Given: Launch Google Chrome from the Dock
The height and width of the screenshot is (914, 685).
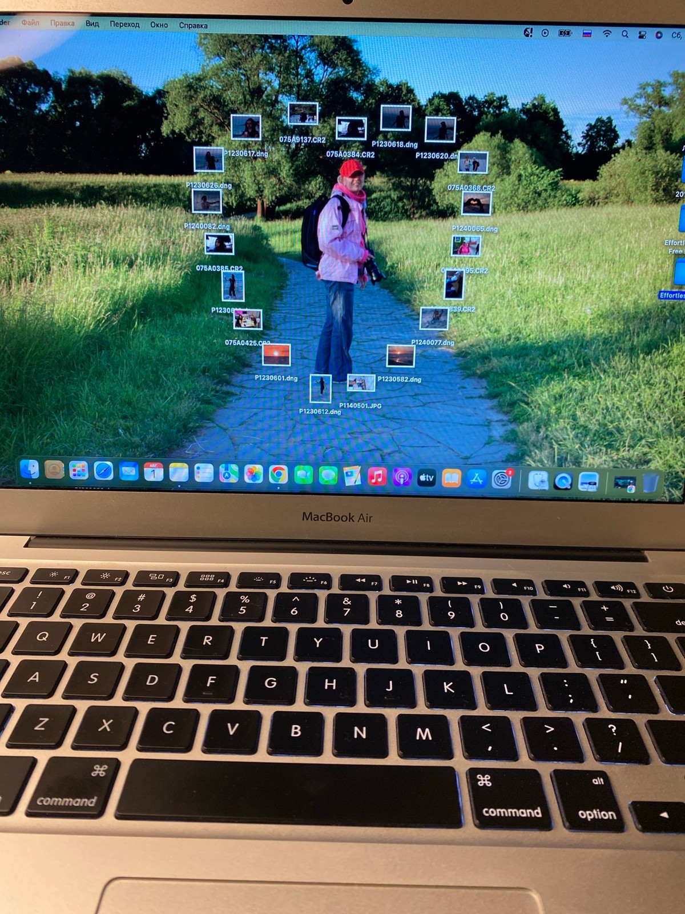Looking at the screenshot, I should [x=278, y=475].
